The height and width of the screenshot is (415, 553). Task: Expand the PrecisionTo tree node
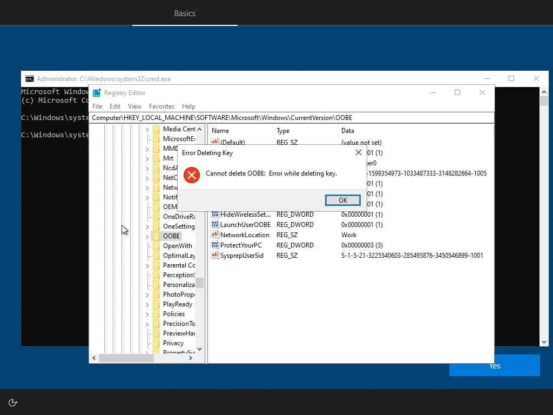(147, 324)
